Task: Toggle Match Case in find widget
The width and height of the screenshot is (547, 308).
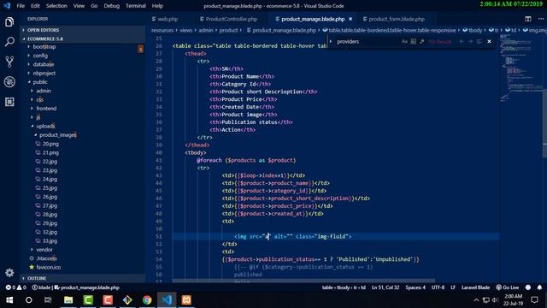Action: [x=404, y=41]
